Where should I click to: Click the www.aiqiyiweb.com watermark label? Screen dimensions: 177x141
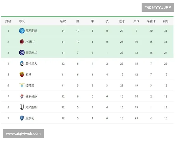pyautogui.click(x=23, y=134)
